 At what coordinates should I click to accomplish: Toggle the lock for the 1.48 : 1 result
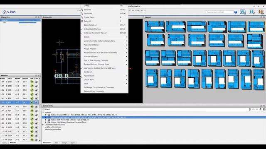(36, 107)
